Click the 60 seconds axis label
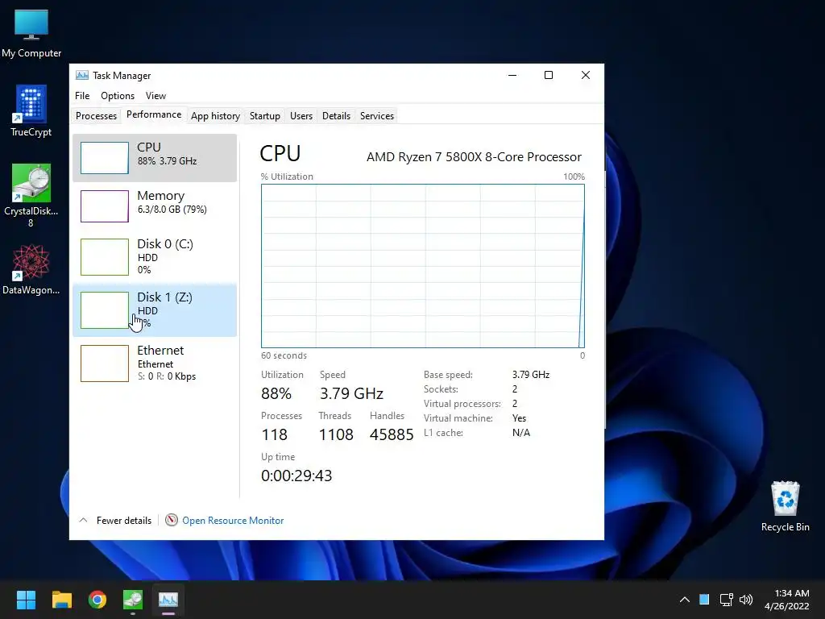This screenshot has width=825, height=619. tap(284, 355)
